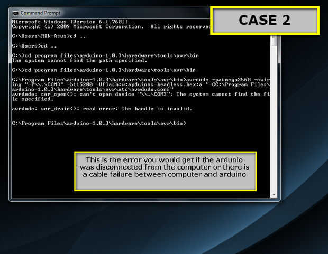Click the avrdude -patmega2560 command line
The image size is (328, 254).
coord(141,80)
